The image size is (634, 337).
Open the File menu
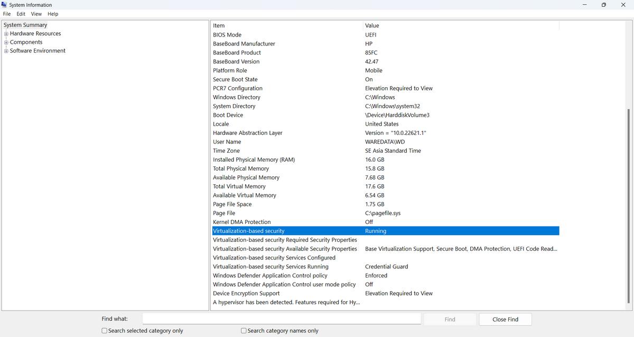7,14
